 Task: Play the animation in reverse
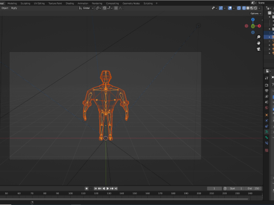pyautogui.click(x=104, y=188)
